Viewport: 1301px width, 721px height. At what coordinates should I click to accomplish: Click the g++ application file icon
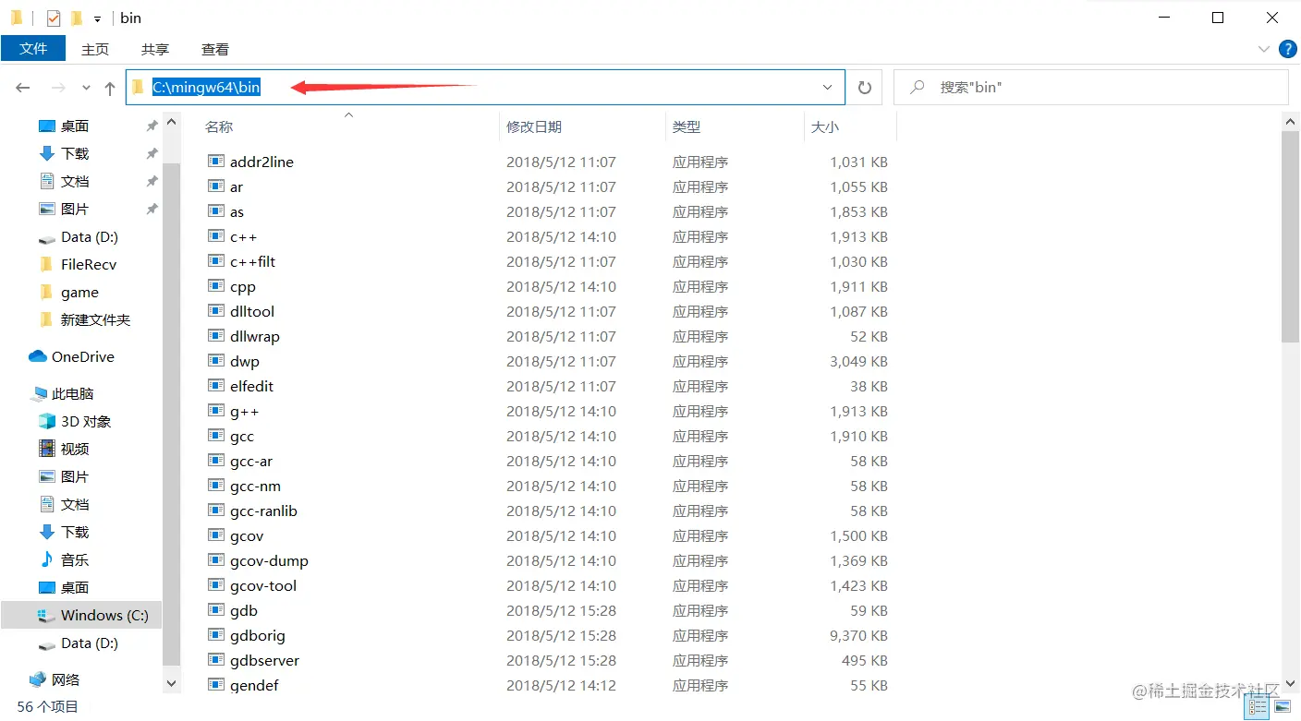(216, 411)
